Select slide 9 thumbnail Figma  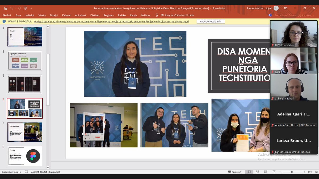click(25, 156)
